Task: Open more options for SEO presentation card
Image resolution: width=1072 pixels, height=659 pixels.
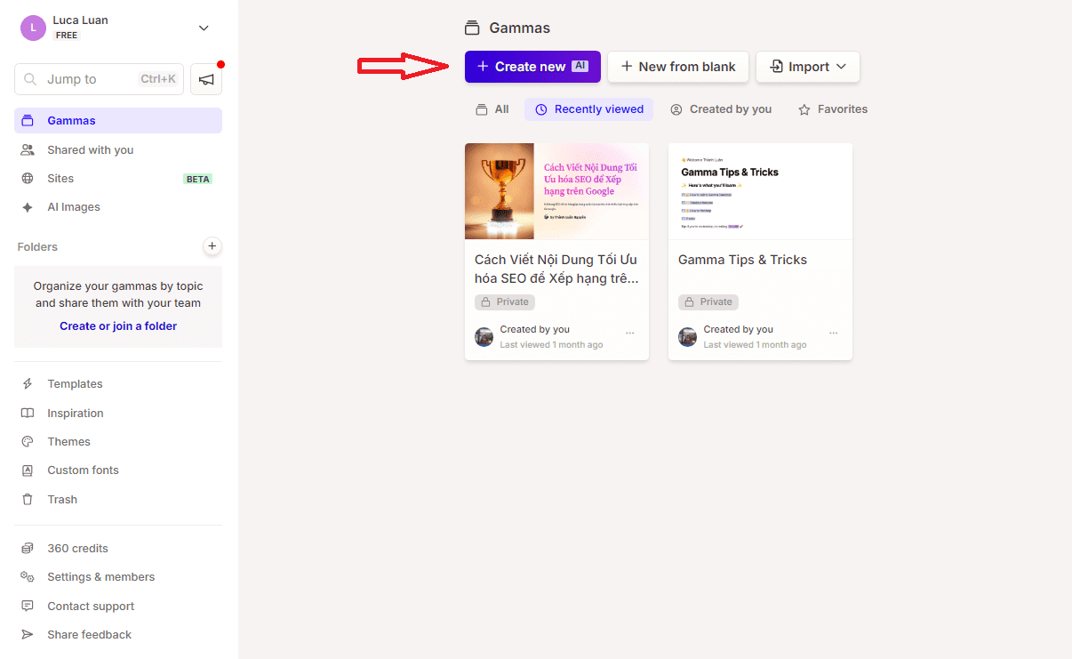Action: 629,334
